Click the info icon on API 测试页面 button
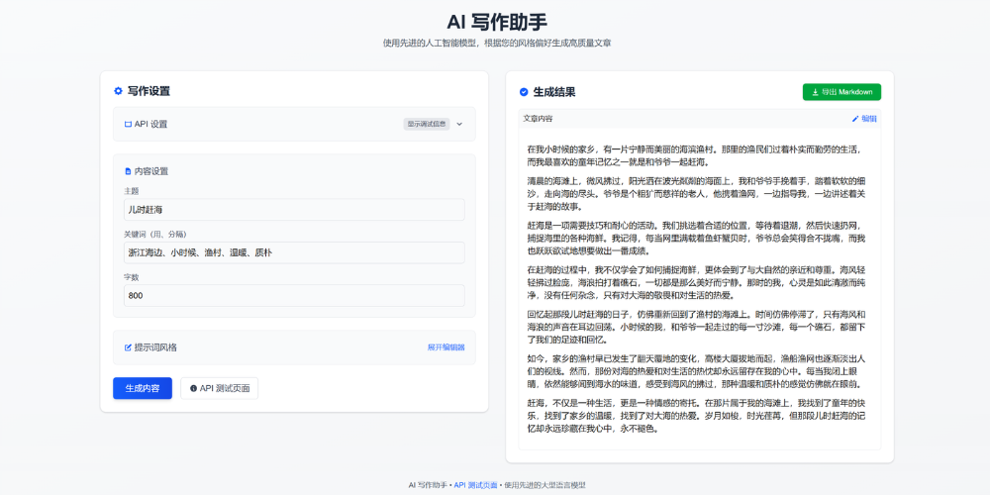Viewport: 990px width, 495px height. click(x=193, y=388)
